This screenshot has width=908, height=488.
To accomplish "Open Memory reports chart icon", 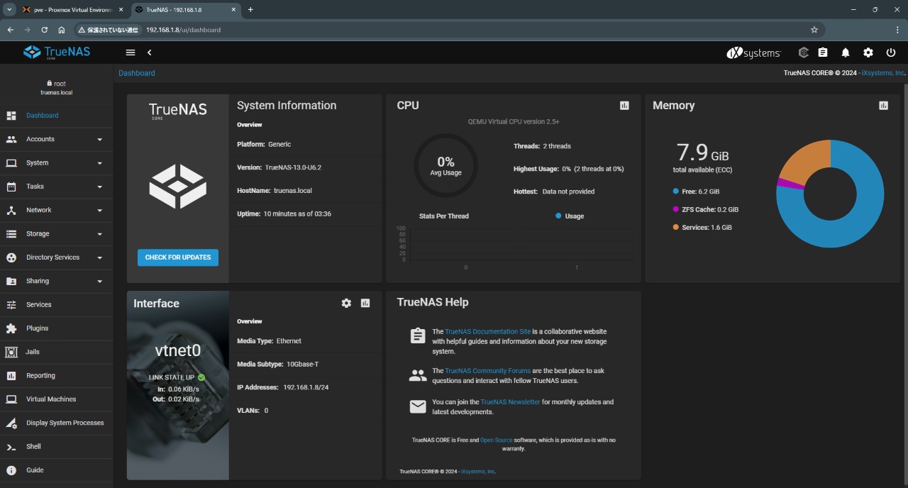I will click(x=883, y=105).
